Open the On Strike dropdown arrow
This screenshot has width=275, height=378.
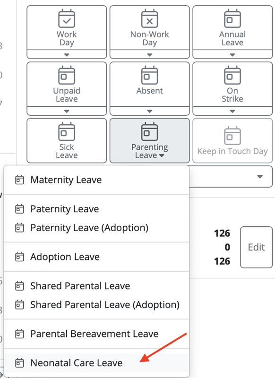click(232, 111)
